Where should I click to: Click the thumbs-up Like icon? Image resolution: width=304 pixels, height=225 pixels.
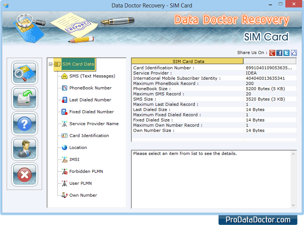click(294, 53)
